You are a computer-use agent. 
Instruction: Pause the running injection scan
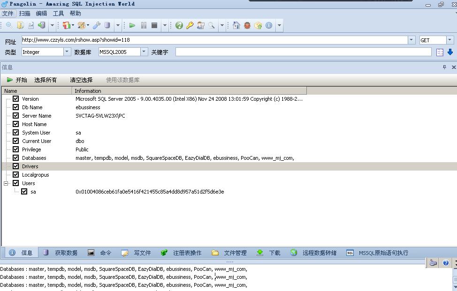tap(144, 25)
